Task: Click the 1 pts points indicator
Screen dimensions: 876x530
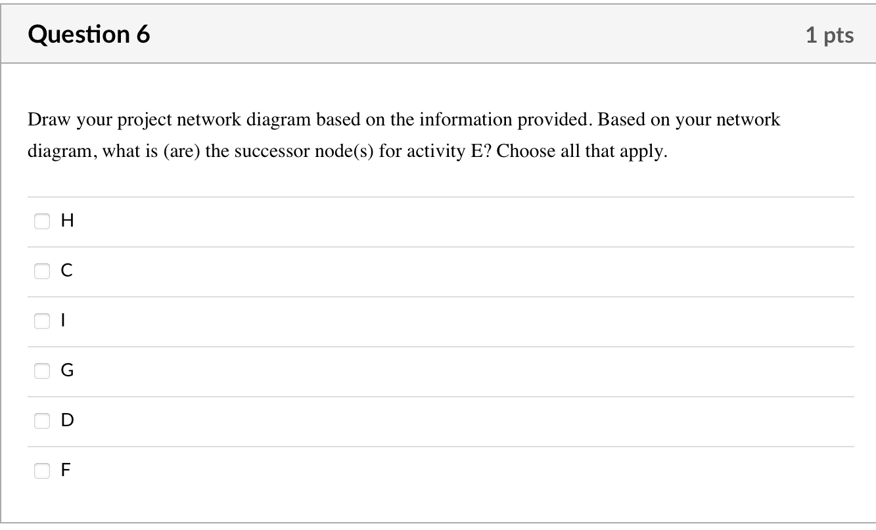Action: (829, 35)
